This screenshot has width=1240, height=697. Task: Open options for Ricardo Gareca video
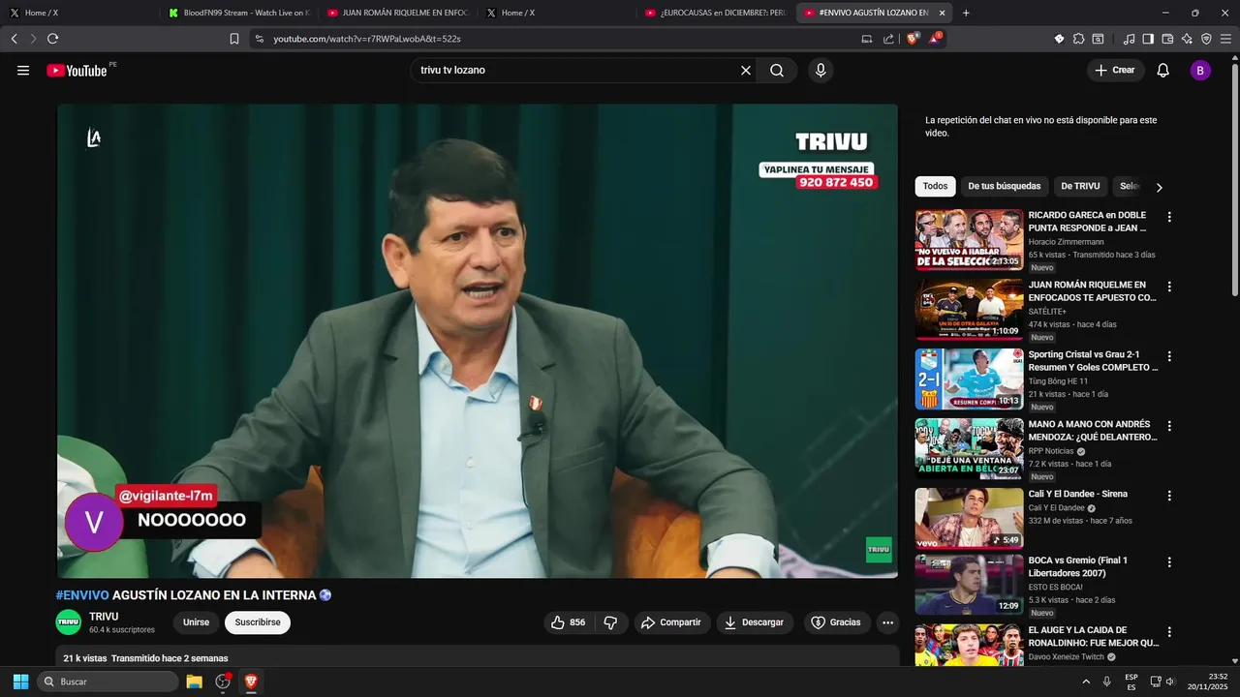tap(1169, 217)
